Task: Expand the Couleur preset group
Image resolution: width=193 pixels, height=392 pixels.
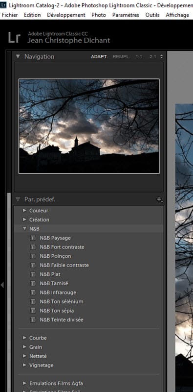Action: tap(24, 211)
